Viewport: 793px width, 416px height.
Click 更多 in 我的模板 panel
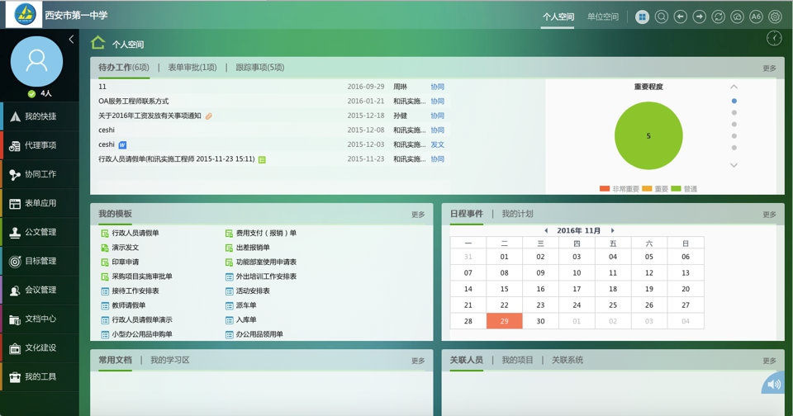pyautogui.click(x=418, y=215)
